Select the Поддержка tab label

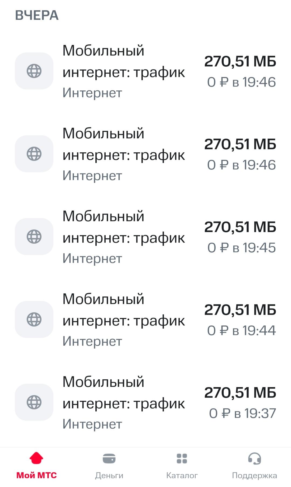(254, 475)
